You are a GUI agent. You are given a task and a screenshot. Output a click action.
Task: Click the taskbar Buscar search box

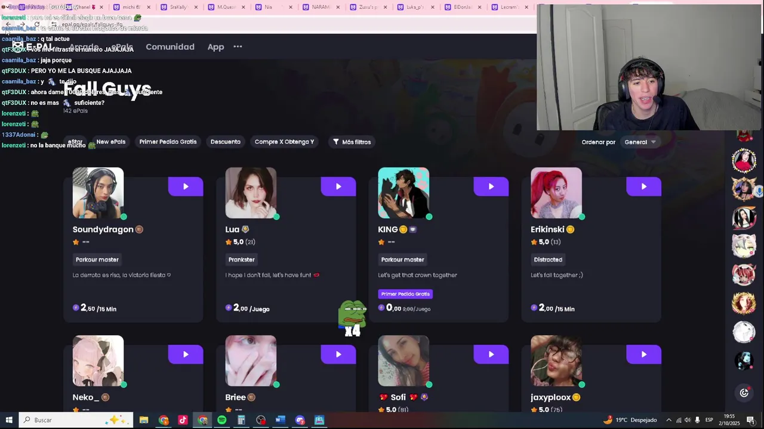pos(76,420)
